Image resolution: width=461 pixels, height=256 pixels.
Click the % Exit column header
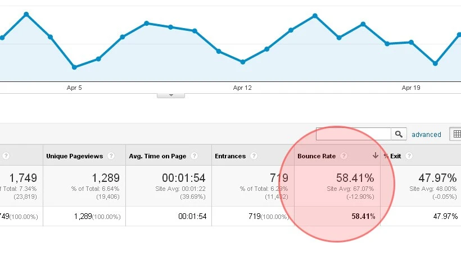point(392,156)
